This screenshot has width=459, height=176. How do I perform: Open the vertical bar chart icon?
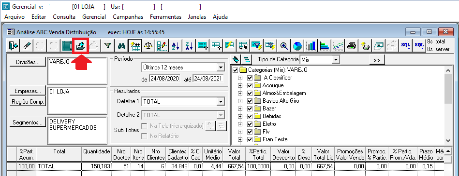coord(311,46)
